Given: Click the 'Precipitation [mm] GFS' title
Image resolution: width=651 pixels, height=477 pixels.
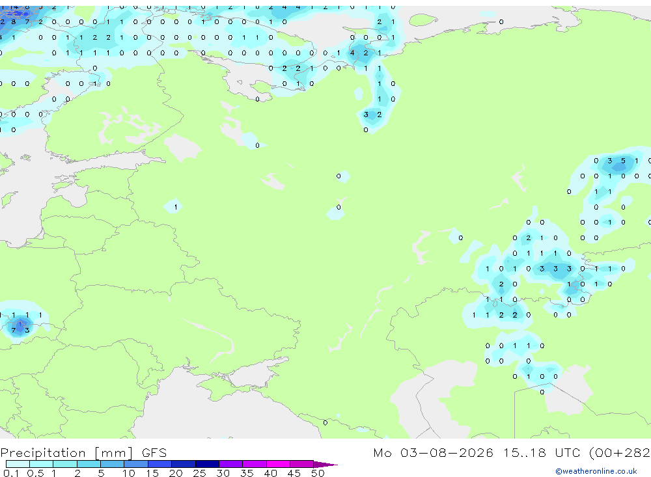Looking at the screenshot, I should [x=83, y=452].
